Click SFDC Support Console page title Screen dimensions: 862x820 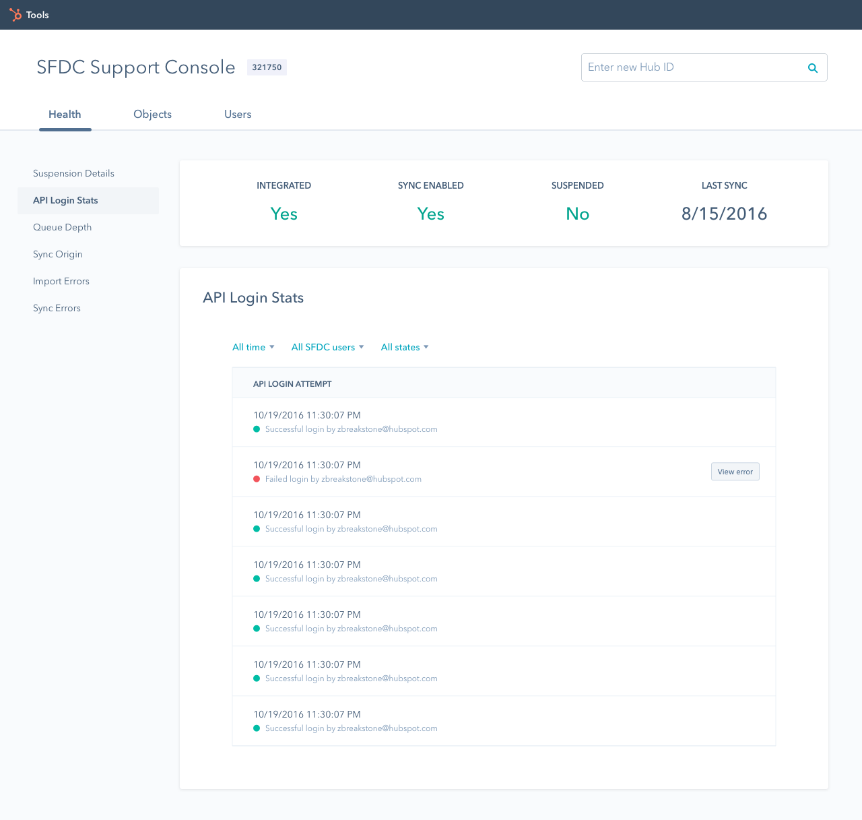136,67
